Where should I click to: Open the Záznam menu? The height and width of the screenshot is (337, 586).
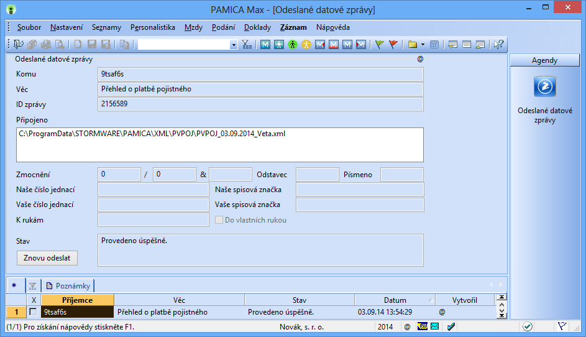click(293, 27)
